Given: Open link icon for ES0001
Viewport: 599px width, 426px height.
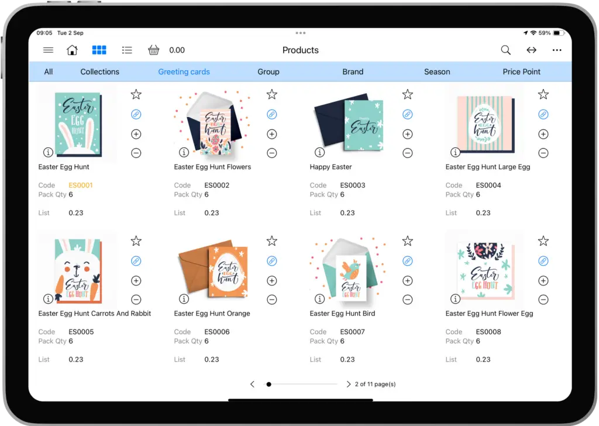Looking at the screenshot, I should coord(136,114).
